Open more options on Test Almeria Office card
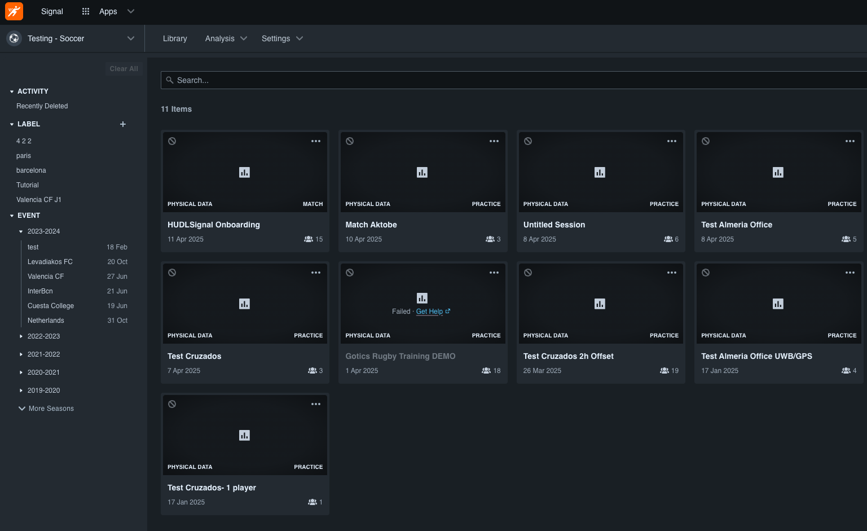Screen dimensions: 867x531 click(850, 141)
